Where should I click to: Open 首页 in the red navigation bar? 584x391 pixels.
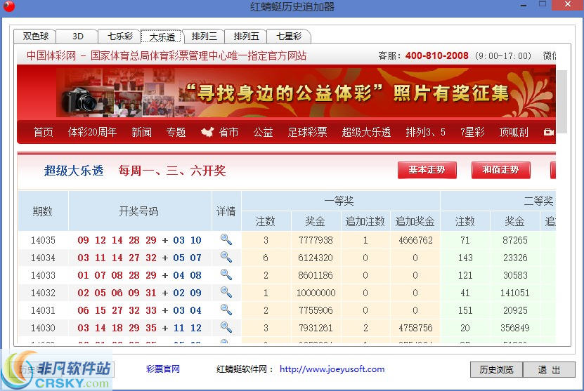pos(43,132)
